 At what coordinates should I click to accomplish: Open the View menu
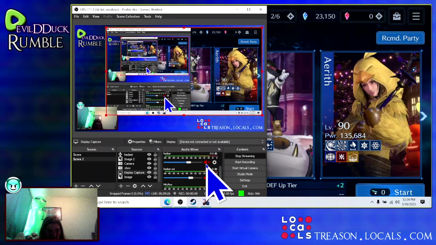pyautogui.click(x=96, y=16)
